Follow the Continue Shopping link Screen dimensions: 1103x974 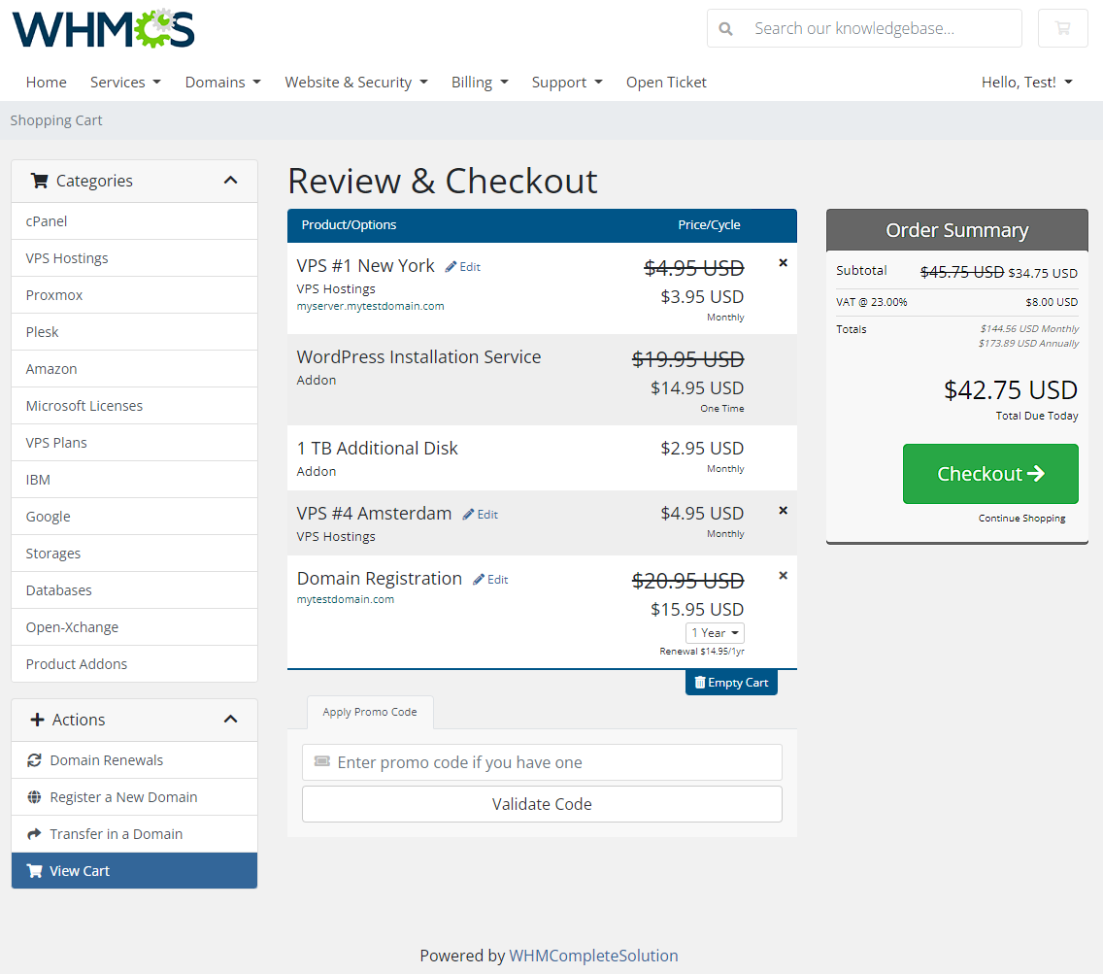1021,519
